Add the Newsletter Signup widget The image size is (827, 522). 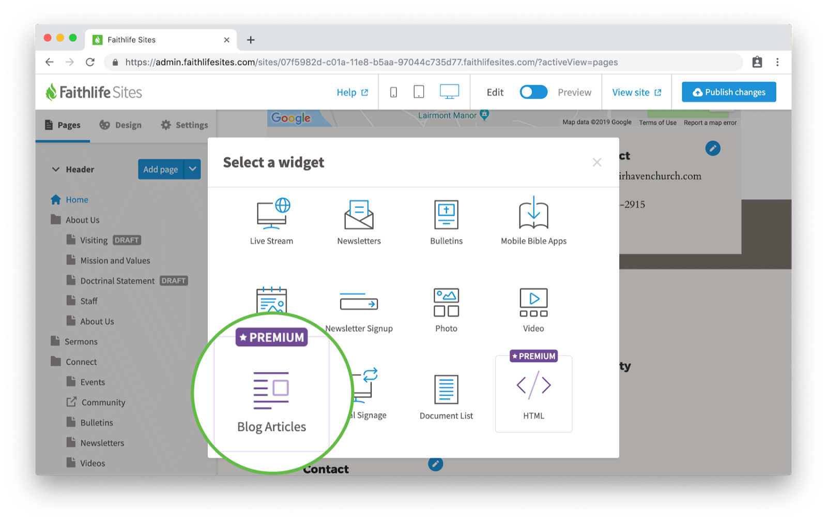point(359,312)
